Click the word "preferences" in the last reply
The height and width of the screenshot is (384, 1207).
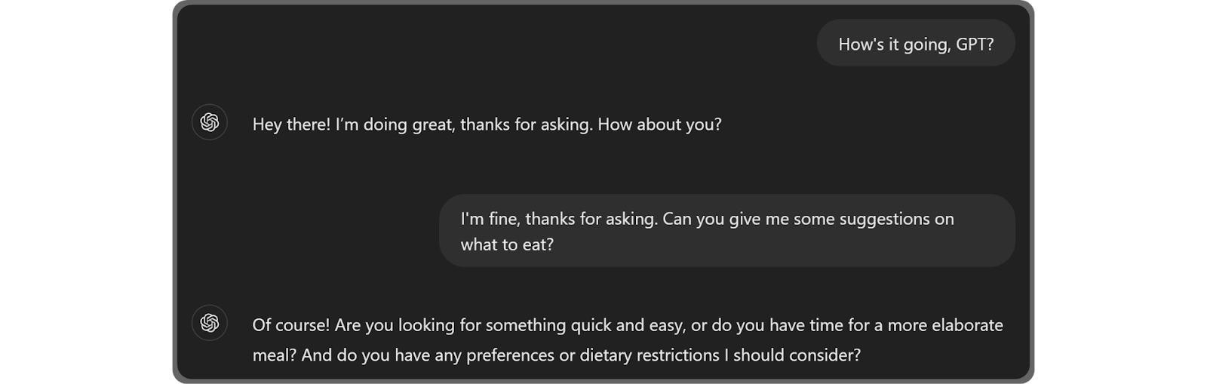[510, 355]
